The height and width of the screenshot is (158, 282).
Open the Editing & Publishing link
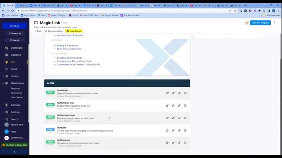coord(67,46)
